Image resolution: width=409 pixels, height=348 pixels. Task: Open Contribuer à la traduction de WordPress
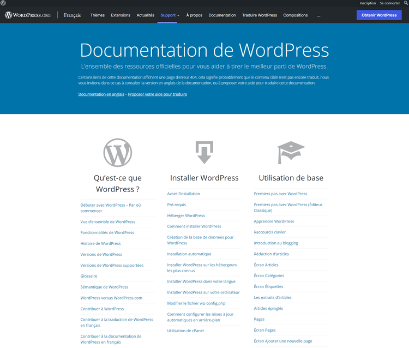point(117,322)
